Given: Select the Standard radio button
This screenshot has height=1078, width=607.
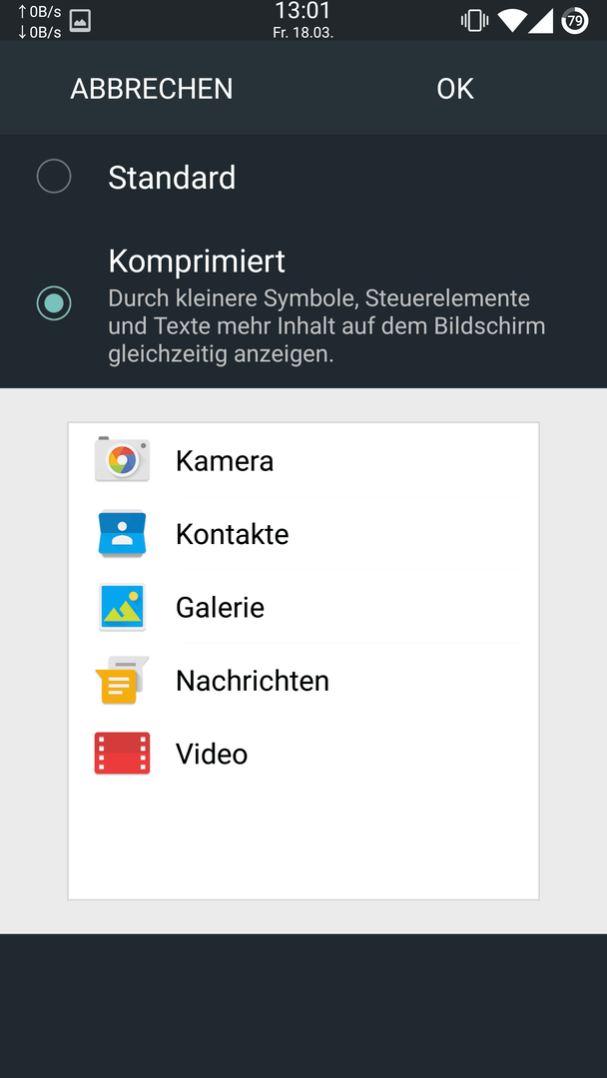Looking at the screenshot, I should coord(54,177).
